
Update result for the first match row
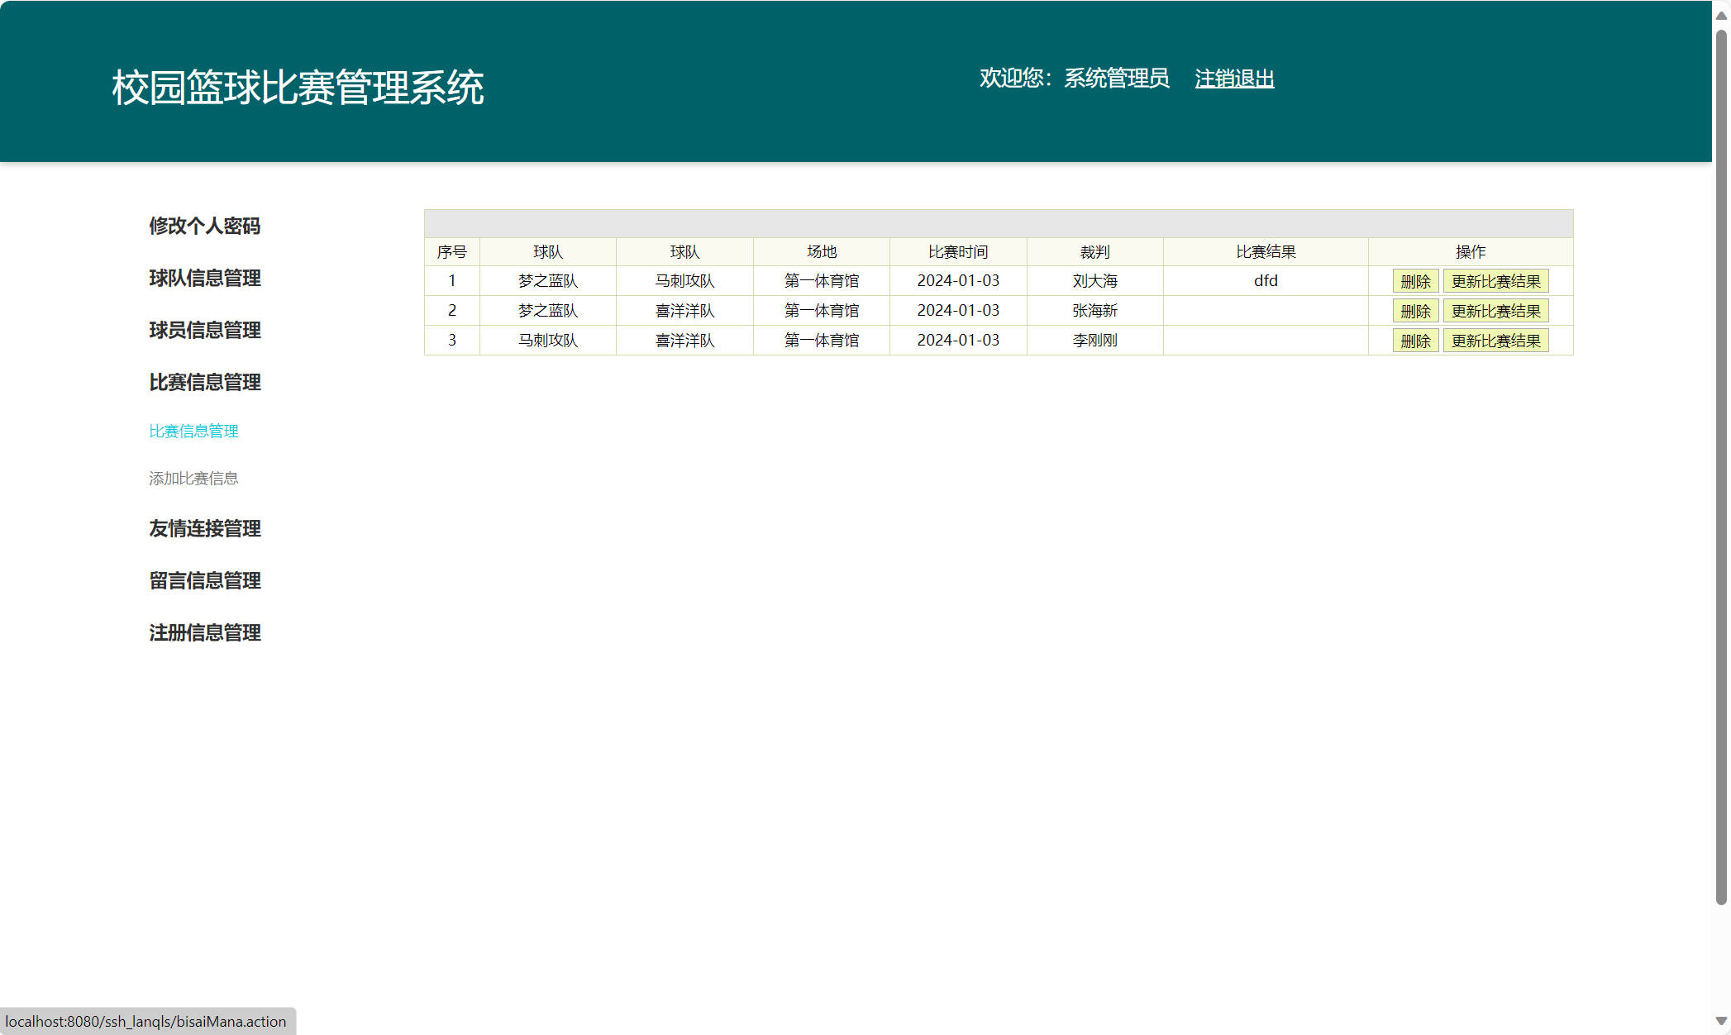1496,281
